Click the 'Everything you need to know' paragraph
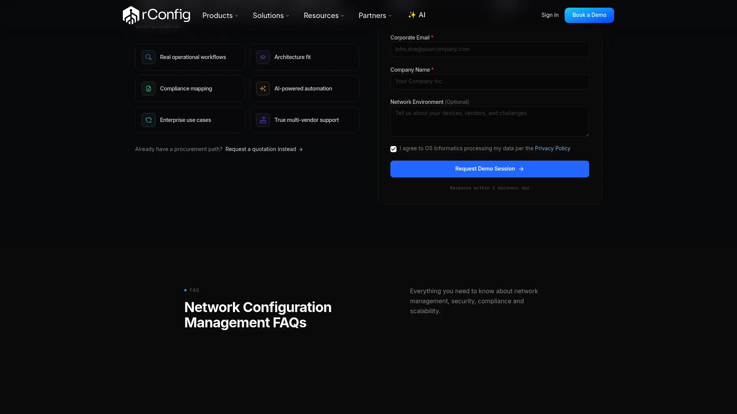This screenshot has width=737, height=414. (x=474, y=301)
